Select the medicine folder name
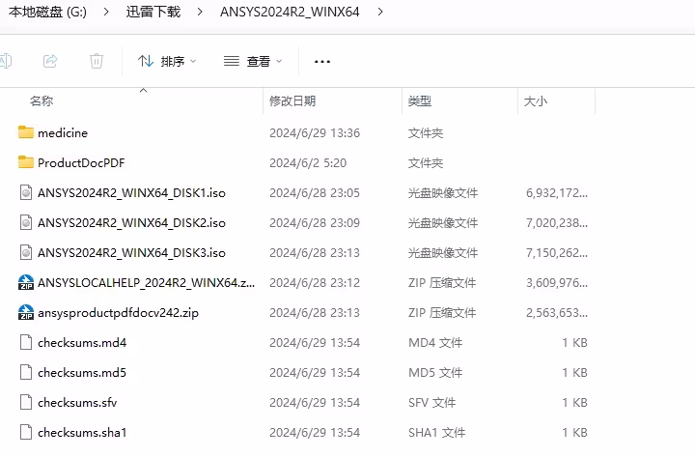This screenshot has width=695, height=458. (x=63, y=132)
